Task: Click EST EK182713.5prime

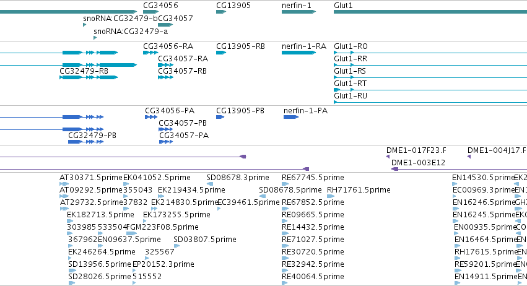Action: [x=100, y=215]
